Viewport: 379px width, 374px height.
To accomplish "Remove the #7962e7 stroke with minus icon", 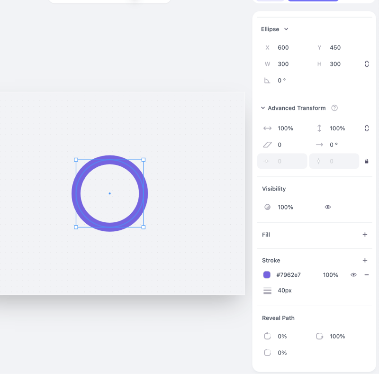I will click(367, 275).
